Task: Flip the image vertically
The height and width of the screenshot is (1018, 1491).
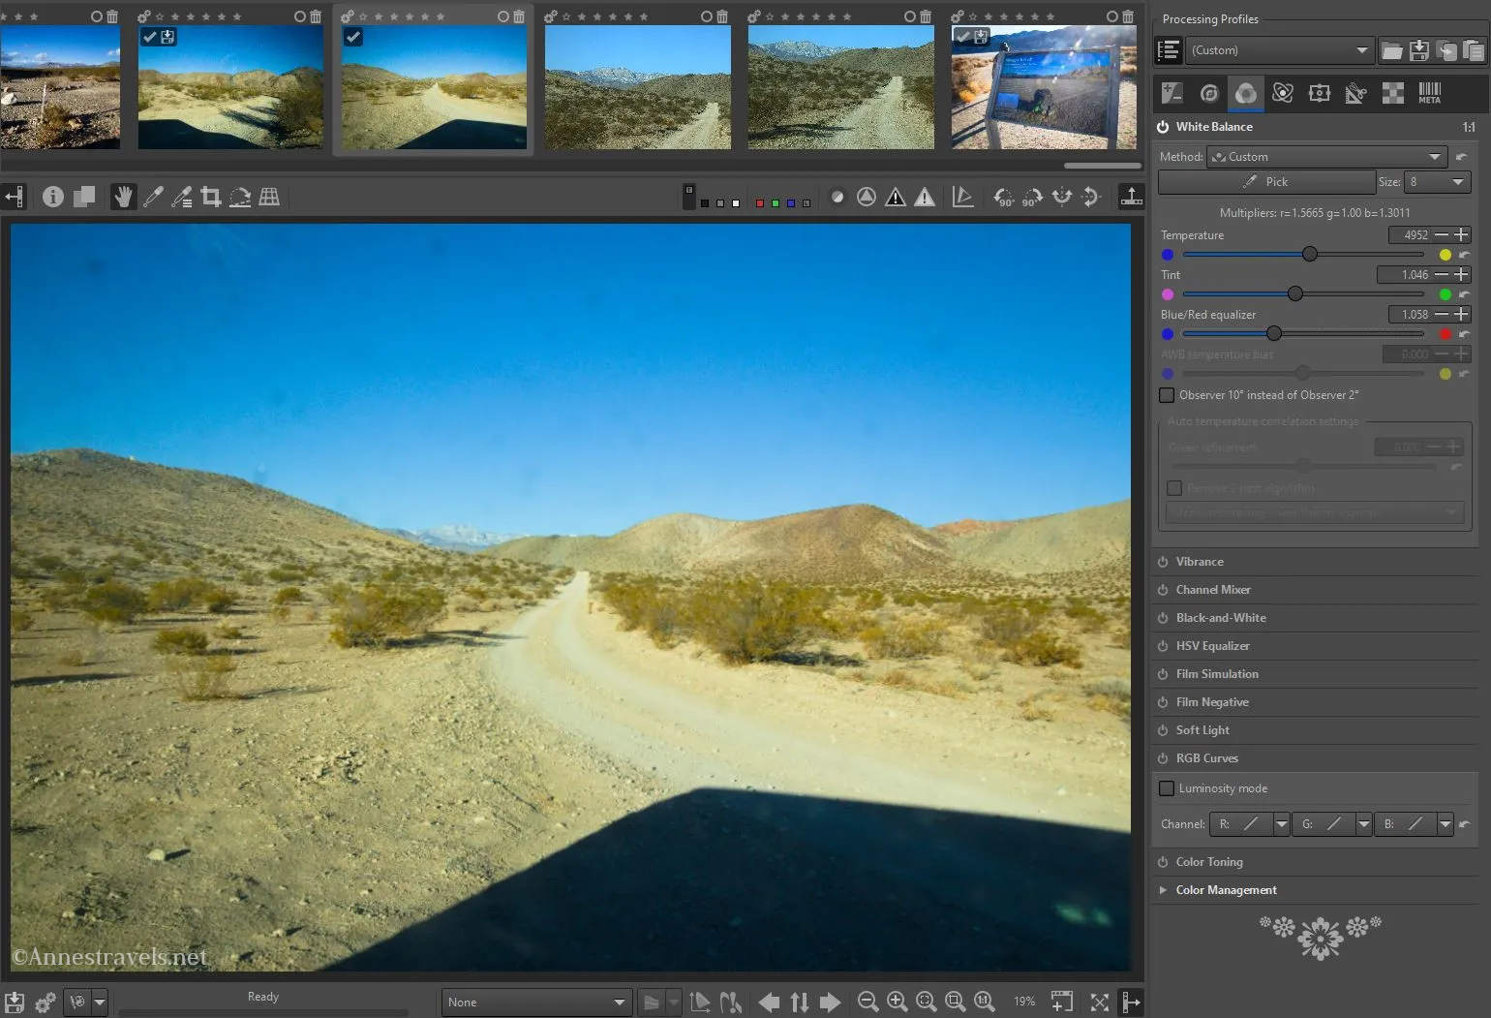Action: (x=1091, y=198)
